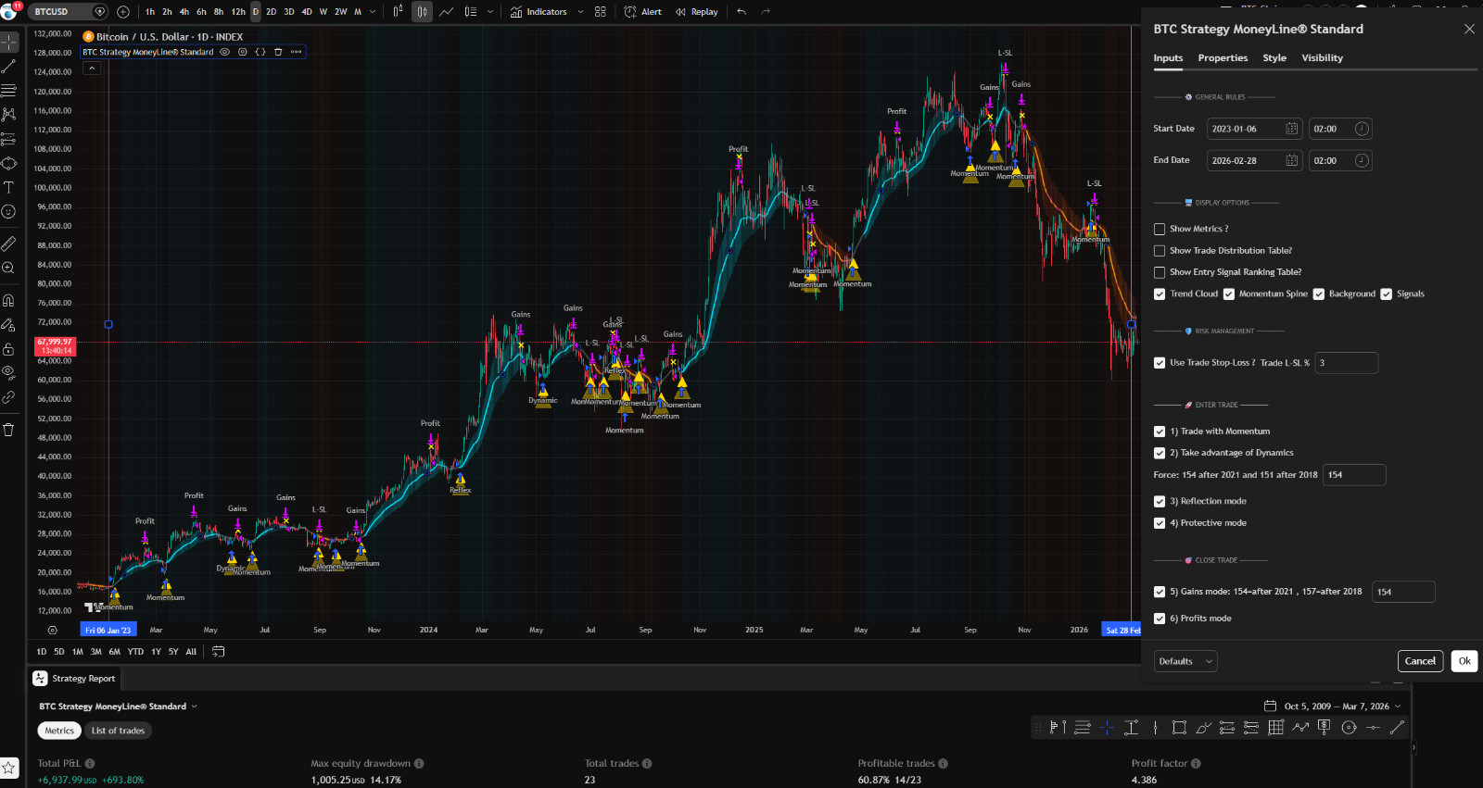Image resolution: width=1483 pixels, height=788 pixels.
Task: Switch chart to 1h interval
Action: pos(150,12)
